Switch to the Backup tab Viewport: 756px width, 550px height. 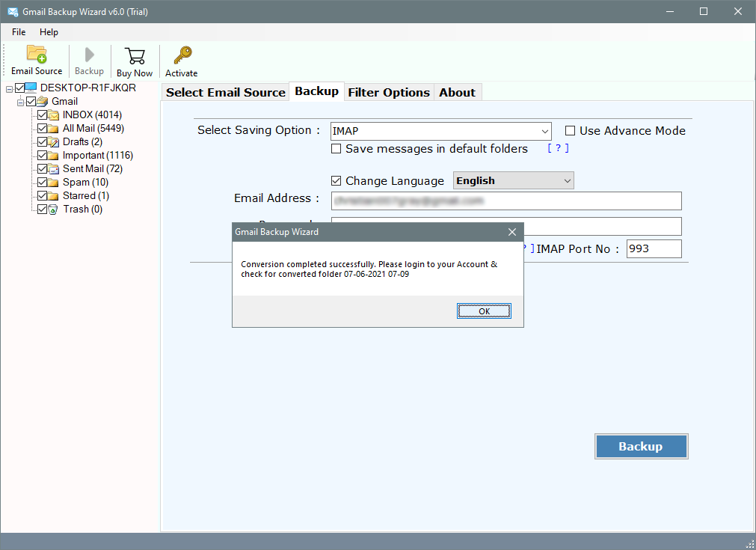(x=317, y=91)
